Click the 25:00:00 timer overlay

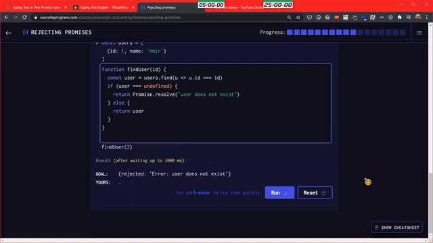[278, 5]
